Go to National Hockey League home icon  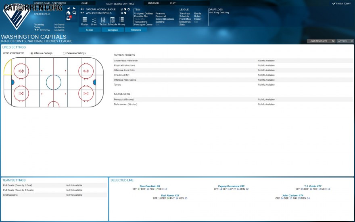coord(125,10)
